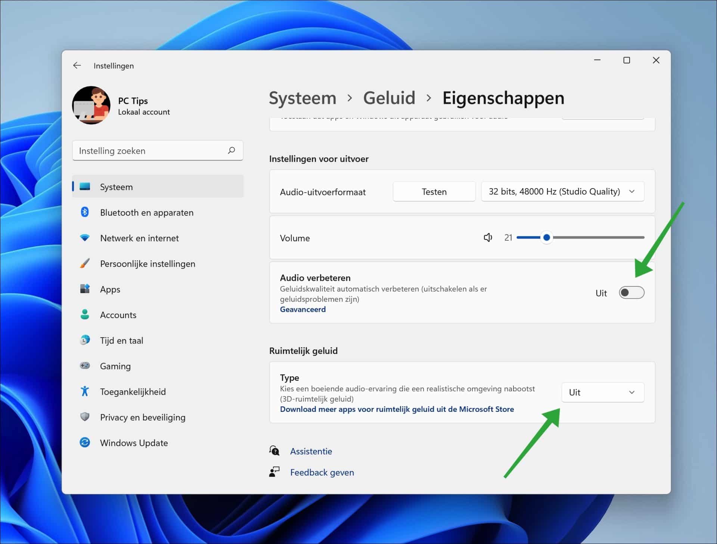717x544 pixels.
Task: Select the Netwerk en internet icon
Action: pyautogui.click(x=86, y=237)
